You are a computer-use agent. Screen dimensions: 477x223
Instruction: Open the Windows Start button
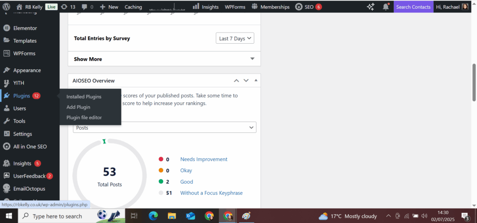9,216
